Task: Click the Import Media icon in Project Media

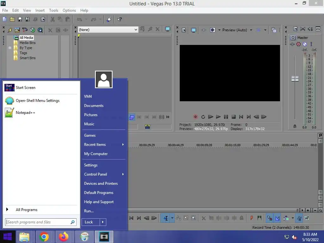Action: click(17, 30)
